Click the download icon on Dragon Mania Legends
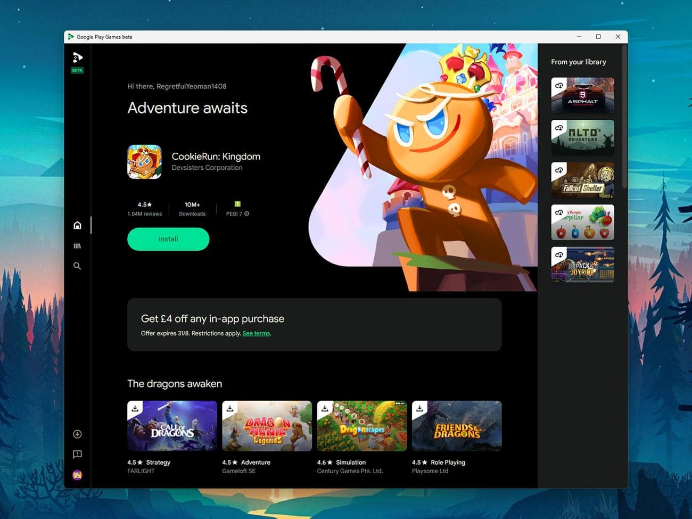Viewport: 692px width, 519px height. pyautogui.click(x=229, y=408)
